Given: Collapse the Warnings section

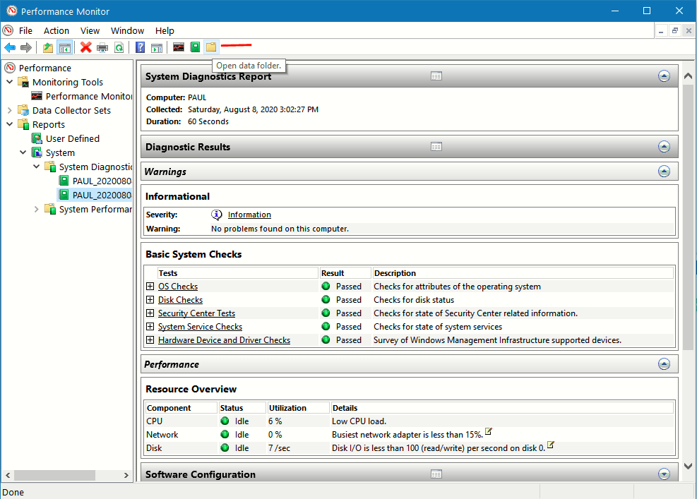Looking at the screenshot, I should [x=664, y=171].
